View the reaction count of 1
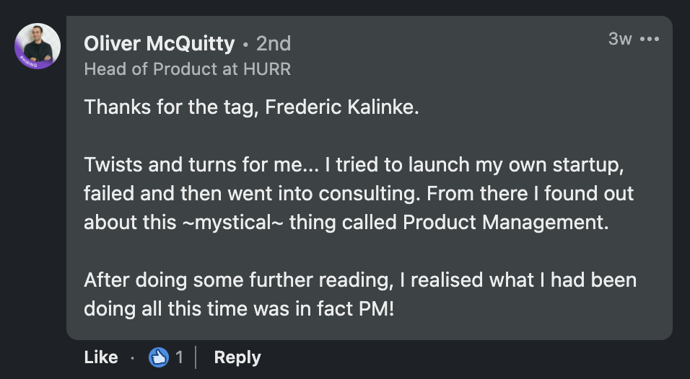The image size is (690, 379). tap(179, 357)
